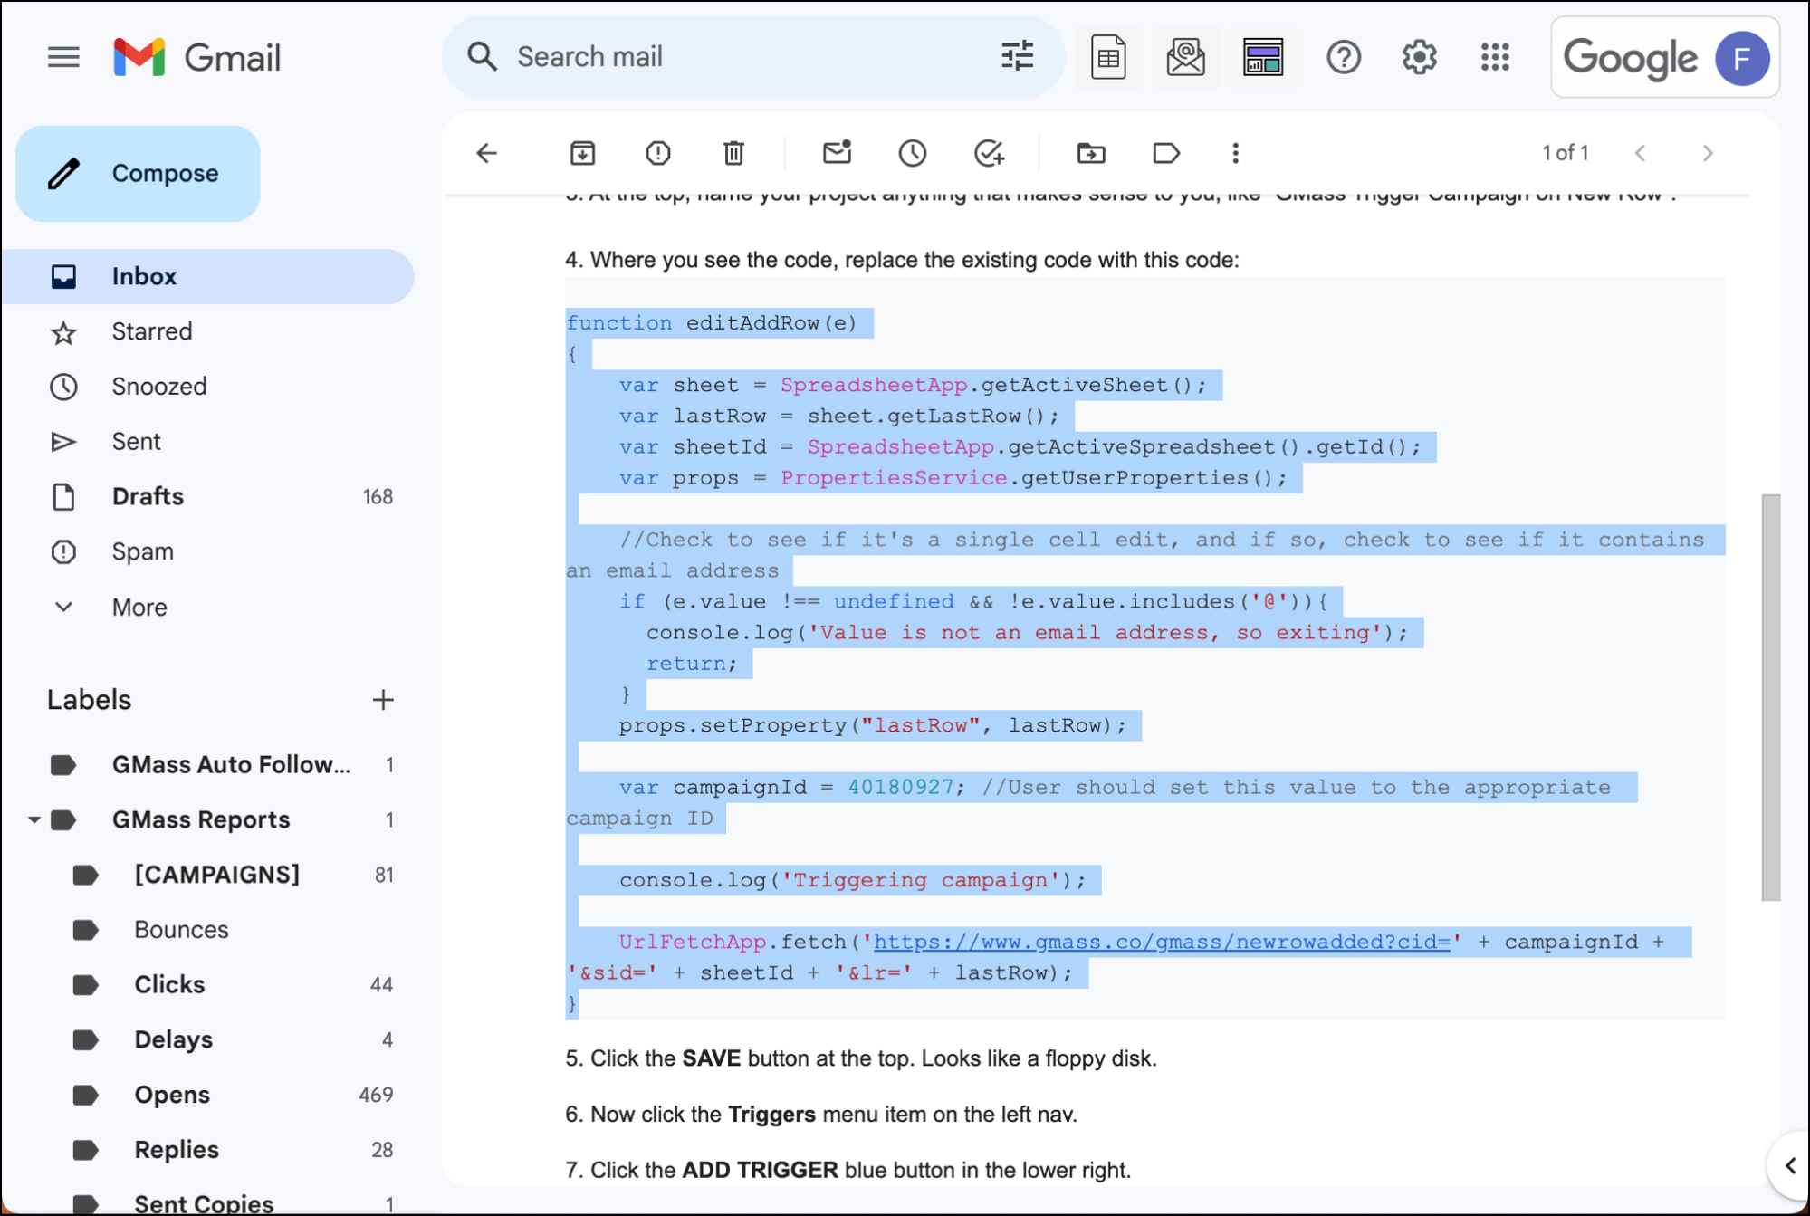This screenshot has height=1216, width=1810.
Task: Move email to folder
Action: 1091,153
